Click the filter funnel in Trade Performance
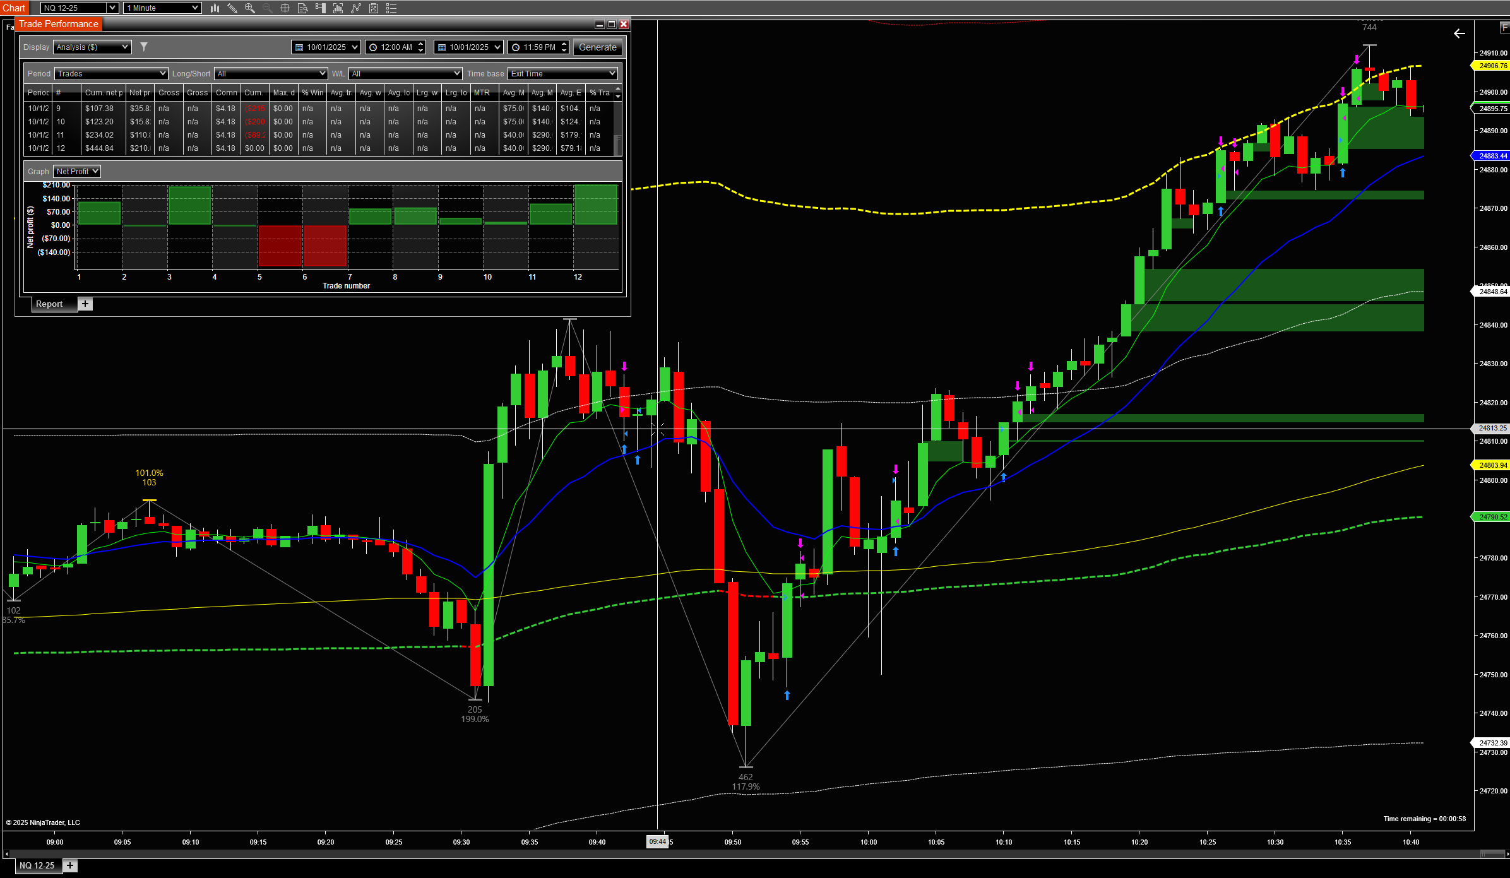This screenshot has height=878, width=1510. [144, 47]
